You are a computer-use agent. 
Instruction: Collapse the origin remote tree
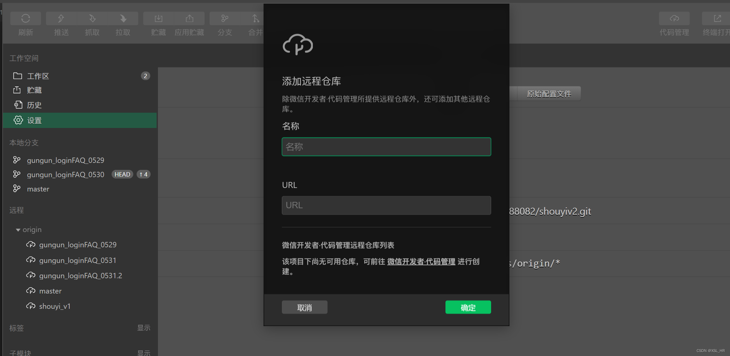click(x=18, y=230)
